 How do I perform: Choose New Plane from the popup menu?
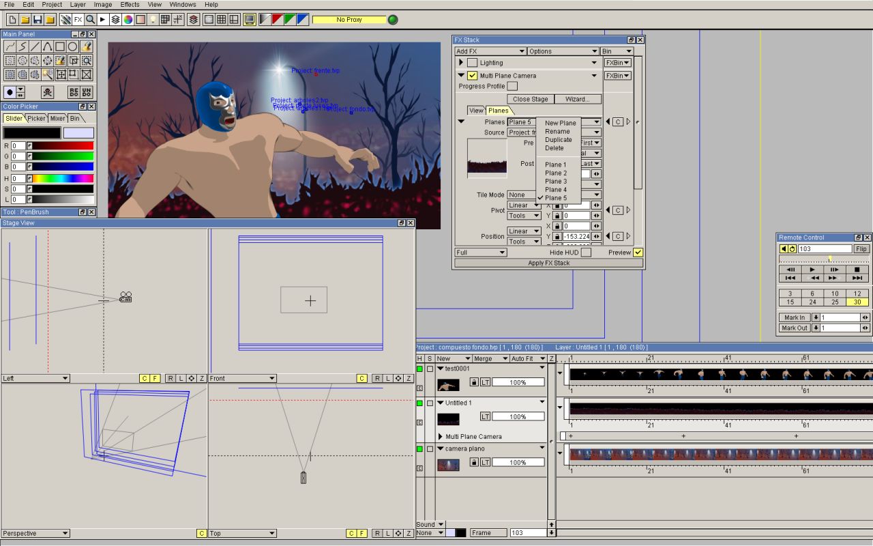[560, 124]
